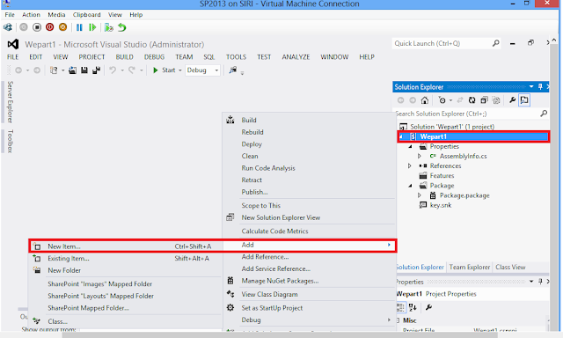Click the Refresh icon in Solution Explorer
This screenshot has height=338, width=563.
[472, 100]
